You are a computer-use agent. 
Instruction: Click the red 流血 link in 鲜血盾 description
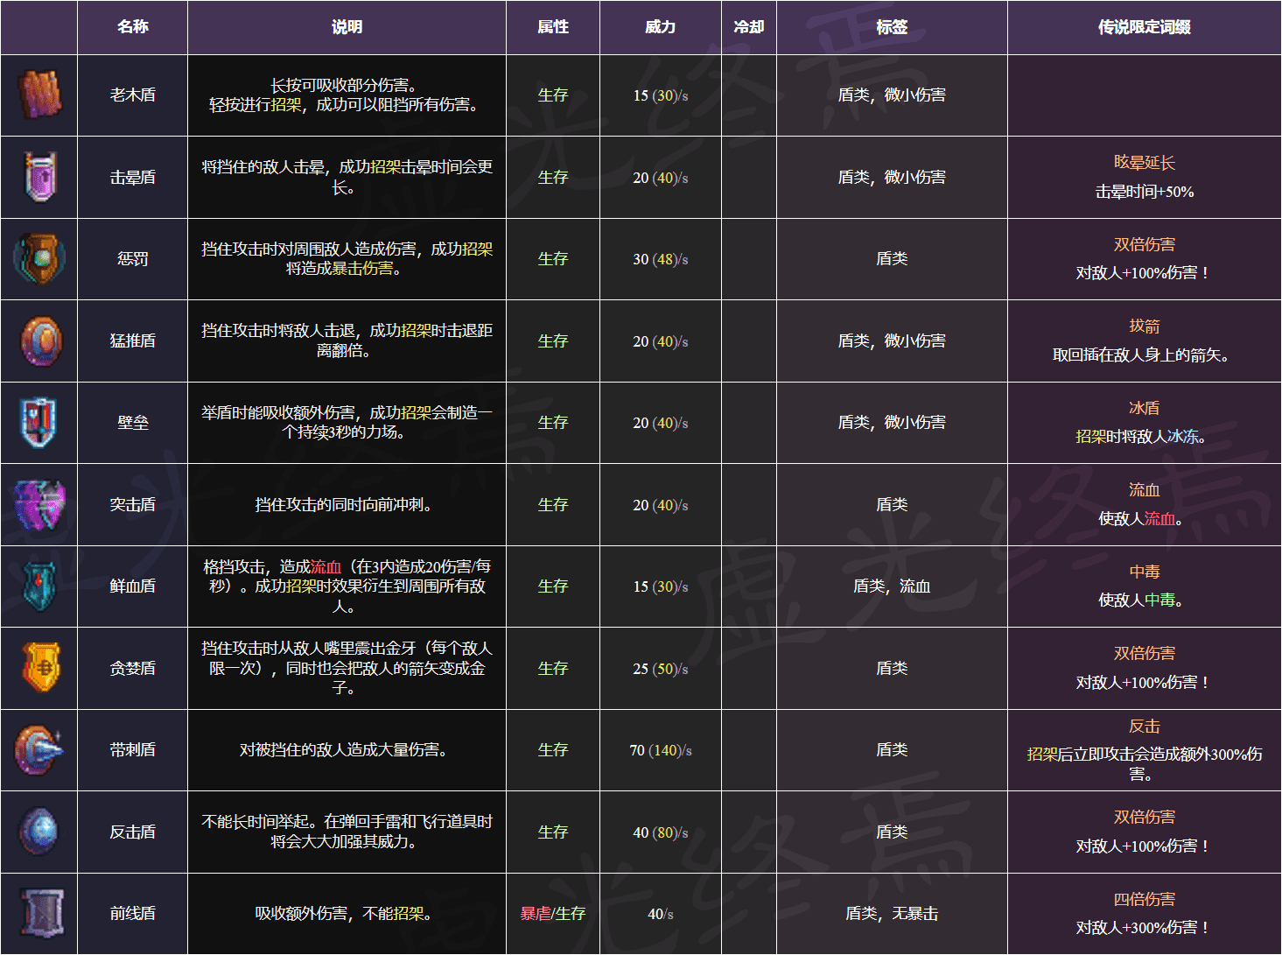(326, 567)
